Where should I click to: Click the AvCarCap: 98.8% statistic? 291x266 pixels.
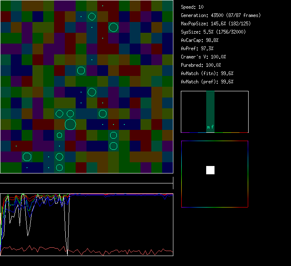click(x=200, y=40)
